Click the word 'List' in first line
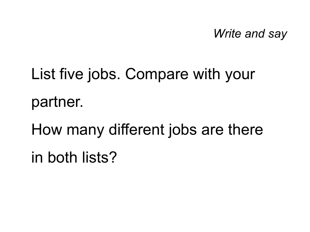 pyautogui.click(x=43, y=74)
